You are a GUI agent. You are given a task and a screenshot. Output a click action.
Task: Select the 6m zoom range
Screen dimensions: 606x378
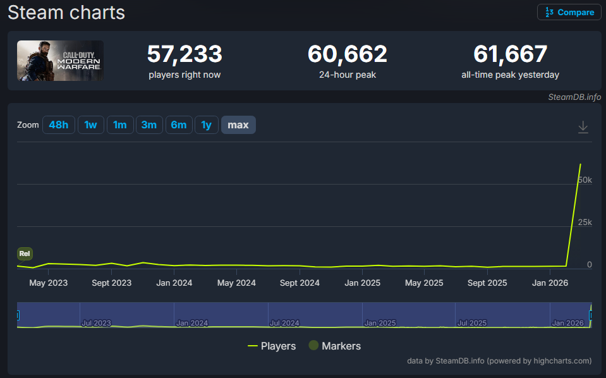pyautogui.click(x=179, y=125)
